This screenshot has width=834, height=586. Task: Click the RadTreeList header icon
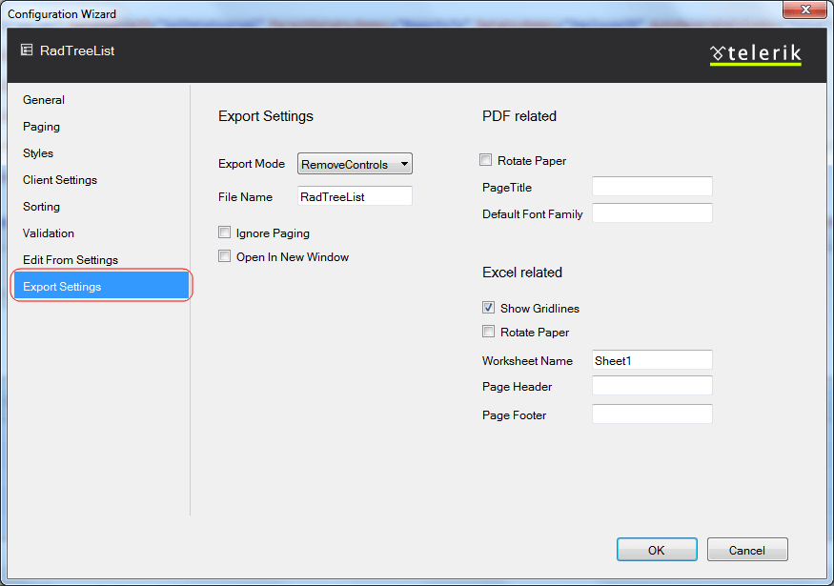[x=27, y=50]
